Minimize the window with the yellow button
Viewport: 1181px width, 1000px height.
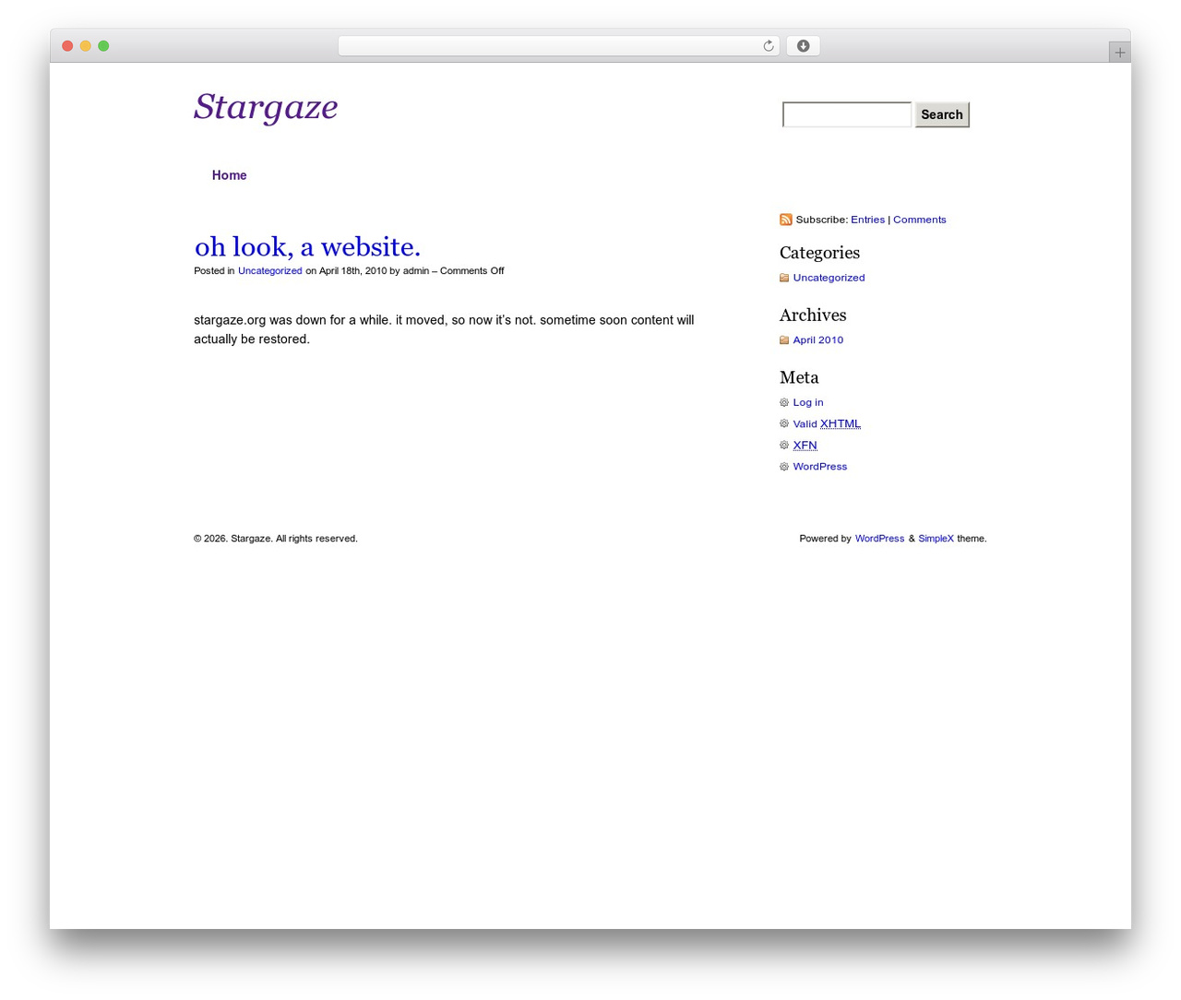pyautogui.click(x=86, y=46)
